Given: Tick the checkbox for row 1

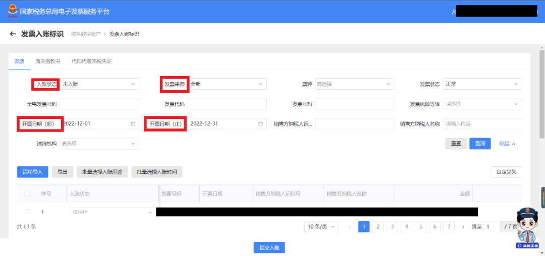Looking at the screenshot, I should [x=27, y=212].
